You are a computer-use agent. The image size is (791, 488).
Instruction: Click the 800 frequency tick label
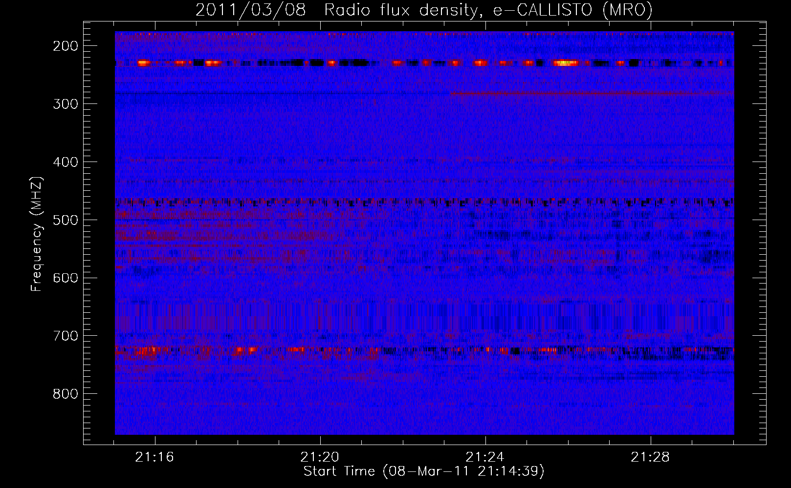pos(66,394)
